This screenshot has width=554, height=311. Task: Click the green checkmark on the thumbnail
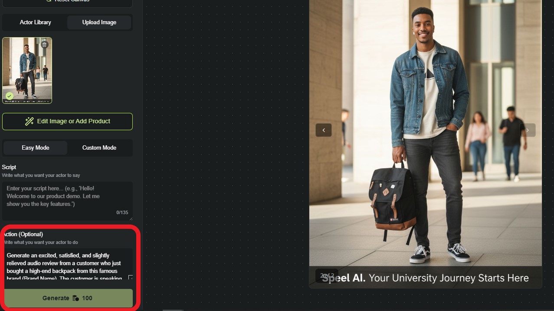click(x=9, y=96)
